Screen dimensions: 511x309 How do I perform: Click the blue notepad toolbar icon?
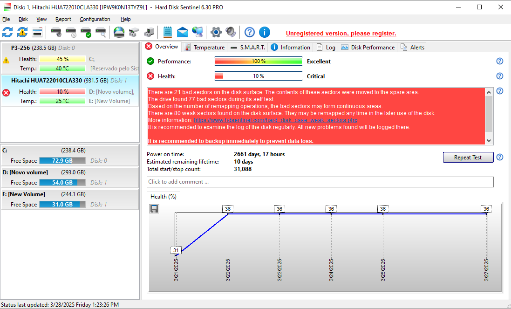[168, 32]
